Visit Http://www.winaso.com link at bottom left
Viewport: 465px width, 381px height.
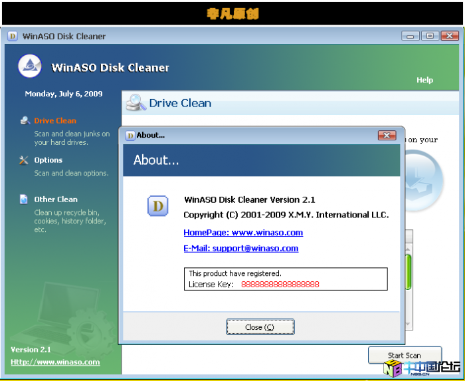point(55,362)
